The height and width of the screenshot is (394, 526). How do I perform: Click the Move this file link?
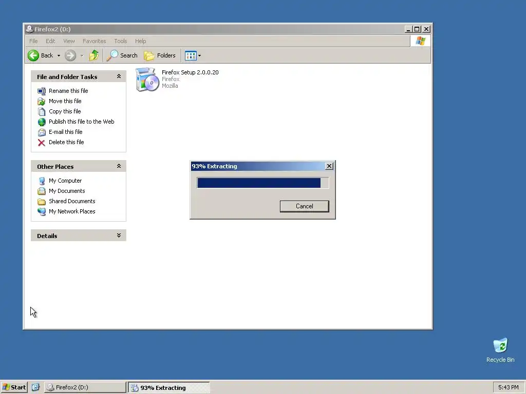(65, 101)
